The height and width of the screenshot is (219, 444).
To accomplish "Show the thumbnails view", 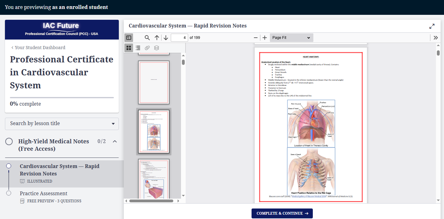I will [129, 48].
